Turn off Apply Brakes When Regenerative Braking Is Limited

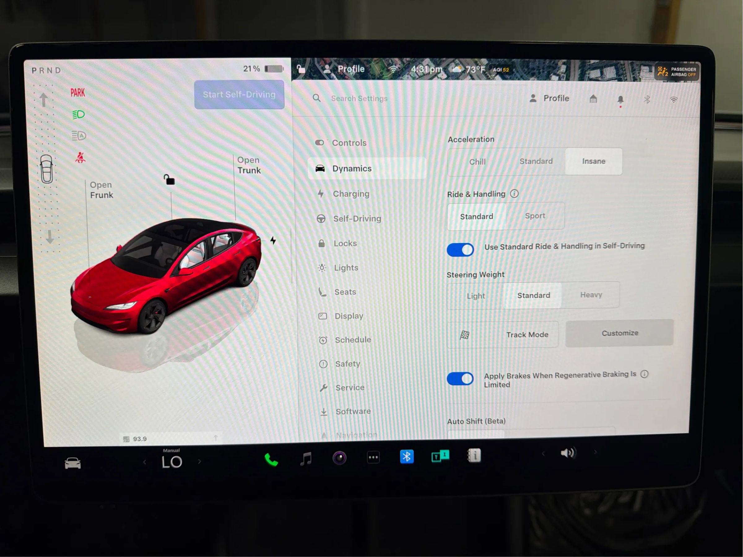click(460, 378)
